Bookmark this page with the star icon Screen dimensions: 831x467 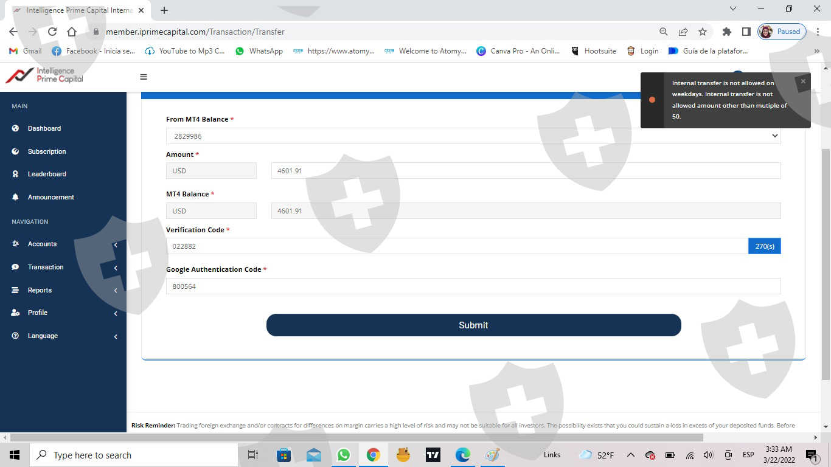703,32
